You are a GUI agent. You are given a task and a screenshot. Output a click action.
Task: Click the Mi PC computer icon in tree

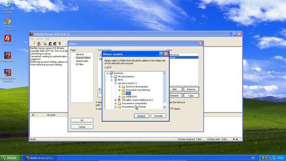click(115, 80)
